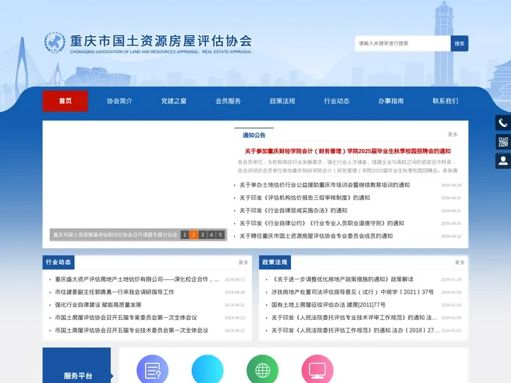The height and width of the screenshot is (383, 511).
Task: Open the phone contact sidebar icon
Action: point(503,123)
